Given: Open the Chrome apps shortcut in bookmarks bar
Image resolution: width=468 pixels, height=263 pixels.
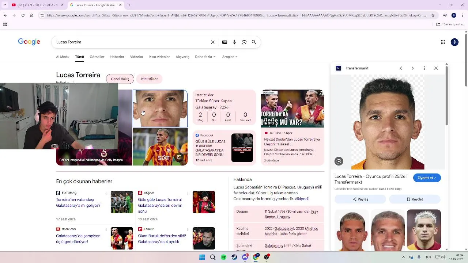Looking at the screenshot, I should tap(5, 24).
